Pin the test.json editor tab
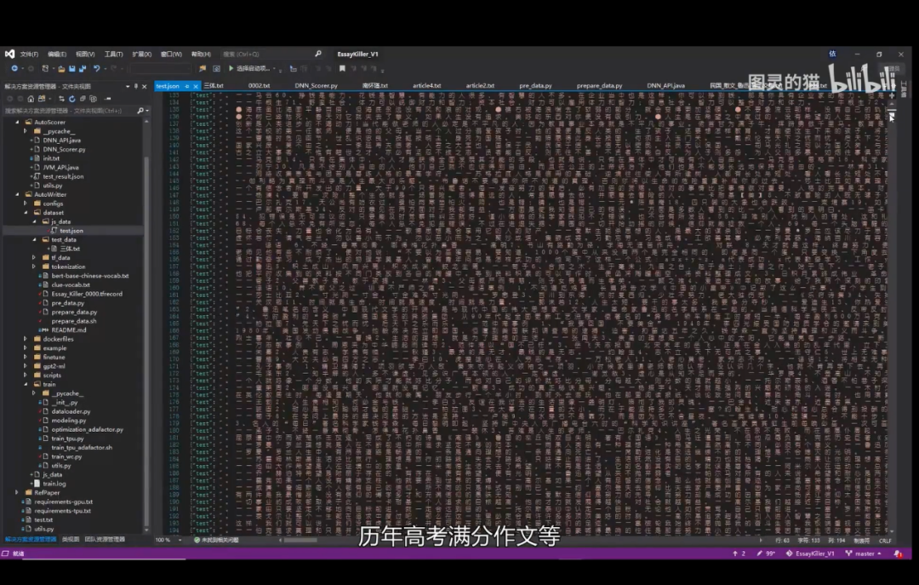 coord(186,86)
